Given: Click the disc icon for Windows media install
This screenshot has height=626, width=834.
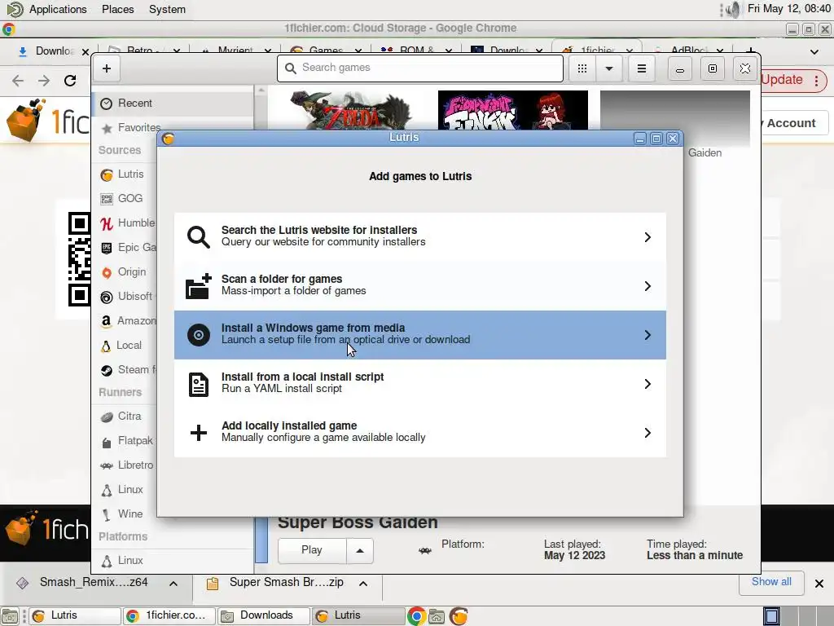Looking at the screenshot, I should click(x=199, y=335).
